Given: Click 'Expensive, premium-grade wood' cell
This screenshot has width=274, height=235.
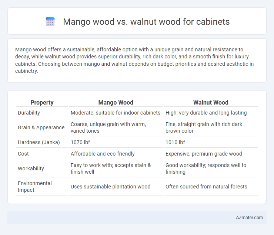Looking at the screenshot, I should click(204, 154).
